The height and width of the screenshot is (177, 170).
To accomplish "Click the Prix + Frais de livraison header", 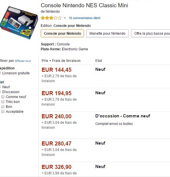I will (x=61, y=61).
